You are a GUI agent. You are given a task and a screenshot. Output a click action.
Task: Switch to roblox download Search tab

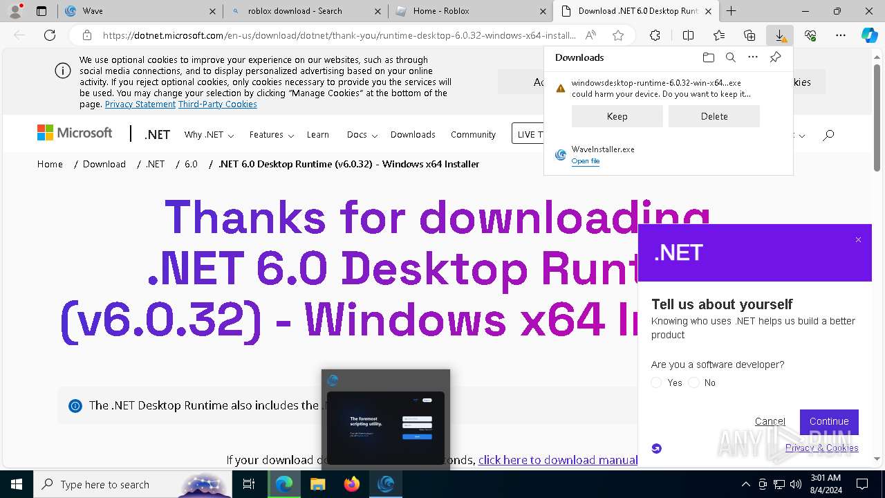tap(307, 11)
